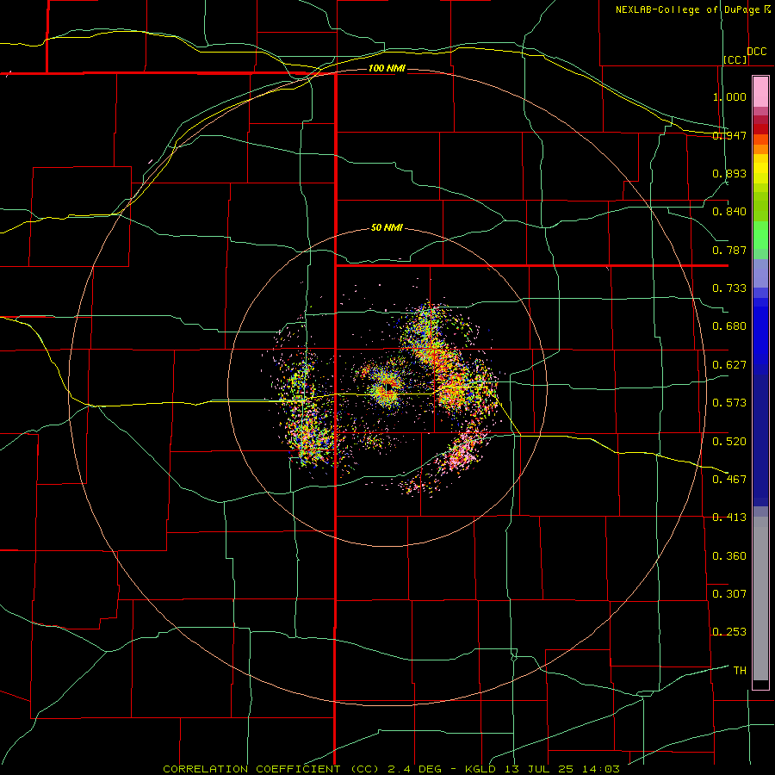Select the 0.840 scale value
The width and height of the screenshot is (775, 775).
[x=729, y=212]
